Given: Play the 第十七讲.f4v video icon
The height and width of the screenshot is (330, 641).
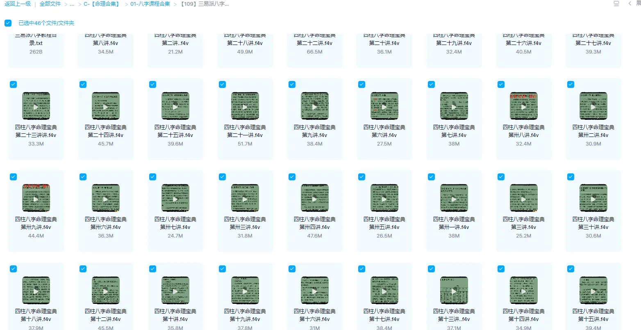Looking at the screenshot, I should (384, 290).
